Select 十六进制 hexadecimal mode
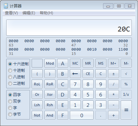This screenshot has width=138, height=126. point(18,64)
